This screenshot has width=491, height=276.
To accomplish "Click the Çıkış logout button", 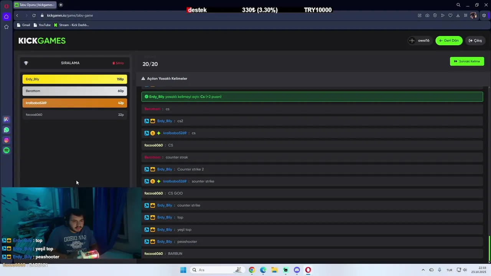I will 475,41.
